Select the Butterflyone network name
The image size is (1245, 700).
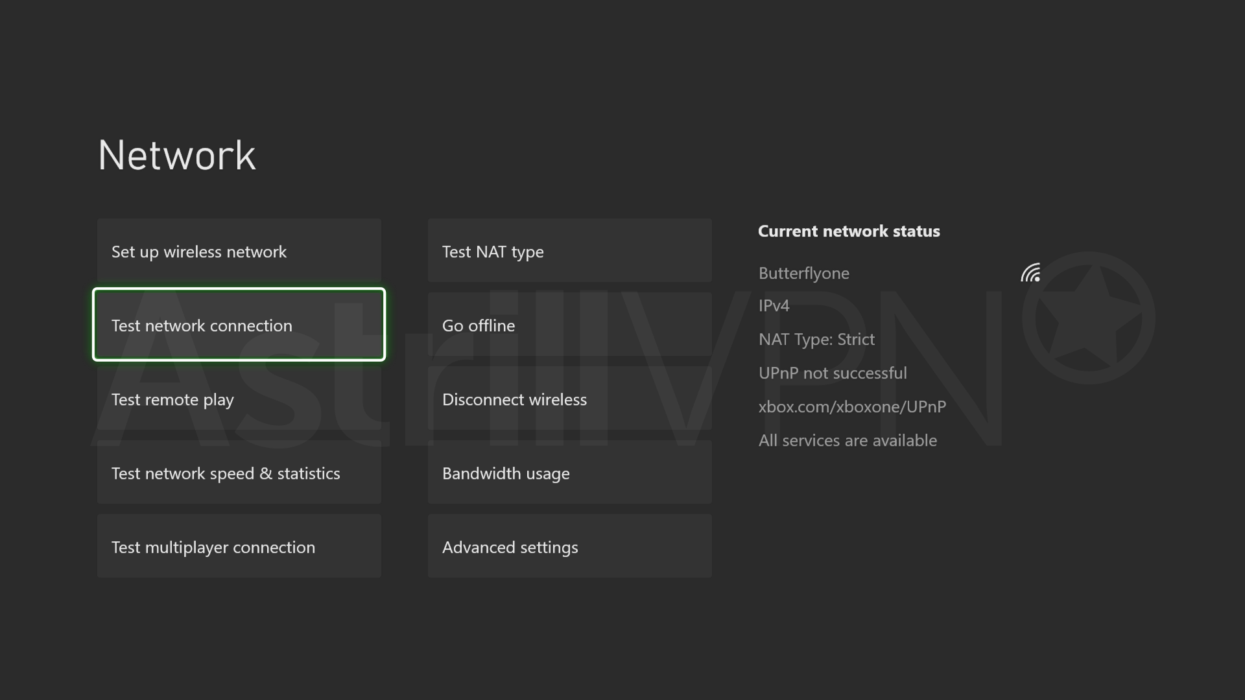(803, 273)
